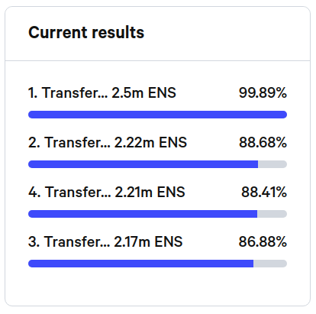Click the 88.41% percentage value
This screenshot has width=316, height=314.
click(264, 192)
